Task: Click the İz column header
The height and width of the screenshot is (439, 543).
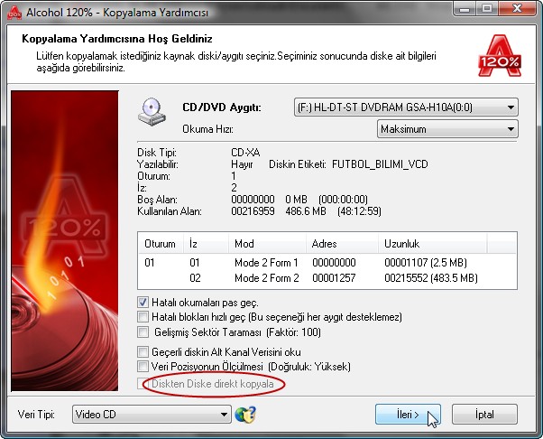Action: (206, 243)
